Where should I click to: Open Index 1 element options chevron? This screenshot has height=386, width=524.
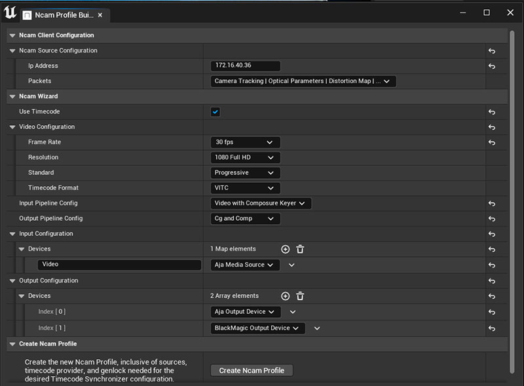tap(317, 328)
